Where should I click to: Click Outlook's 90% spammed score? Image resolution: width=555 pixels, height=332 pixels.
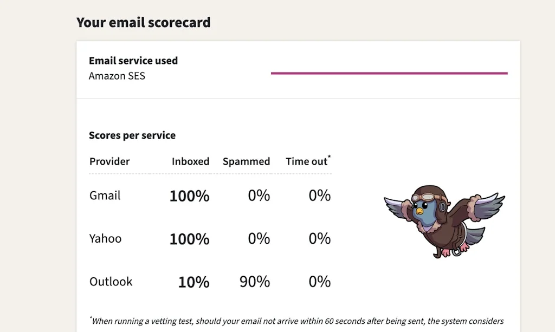tap(254, 282)
